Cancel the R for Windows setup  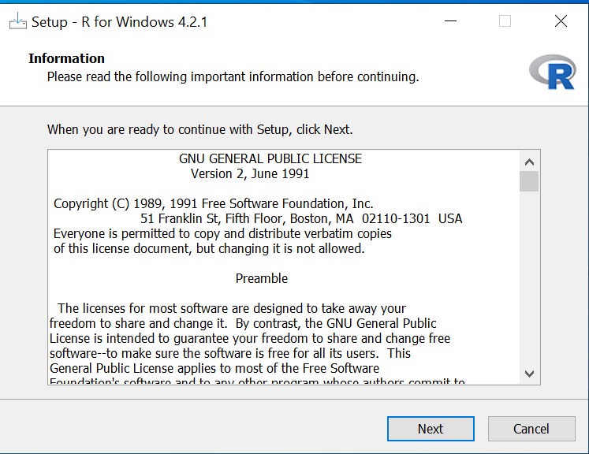pos(531,429)
